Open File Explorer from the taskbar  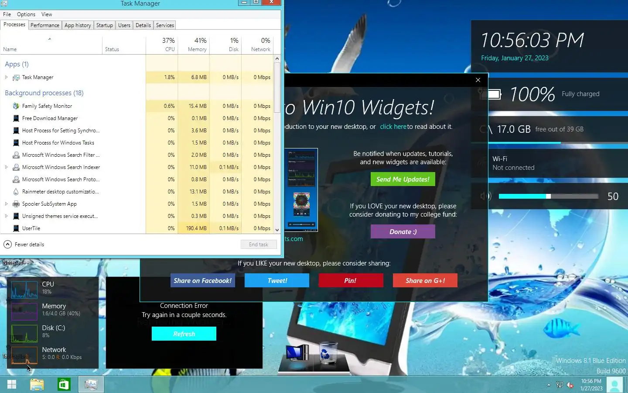(37, 384)
